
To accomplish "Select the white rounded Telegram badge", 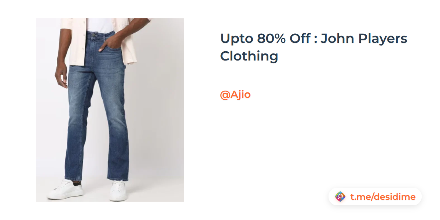I will (x=375, y=197).
